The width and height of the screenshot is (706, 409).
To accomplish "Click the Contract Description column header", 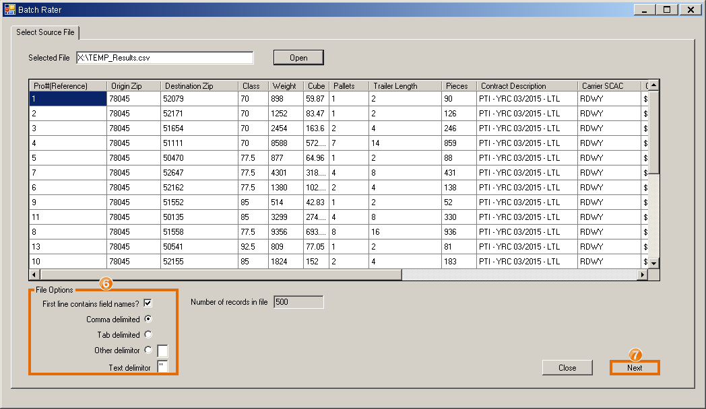I will pyautogui.click(x=527, y=86).
